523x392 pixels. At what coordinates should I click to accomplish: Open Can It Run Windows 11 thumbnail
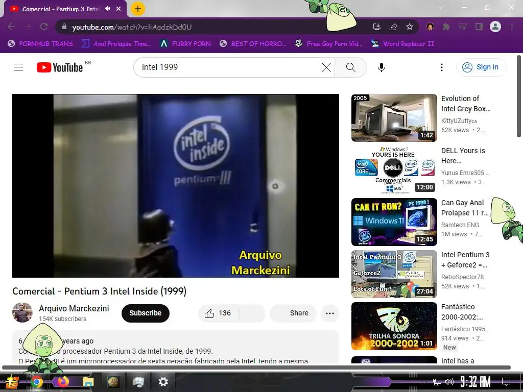394,222
